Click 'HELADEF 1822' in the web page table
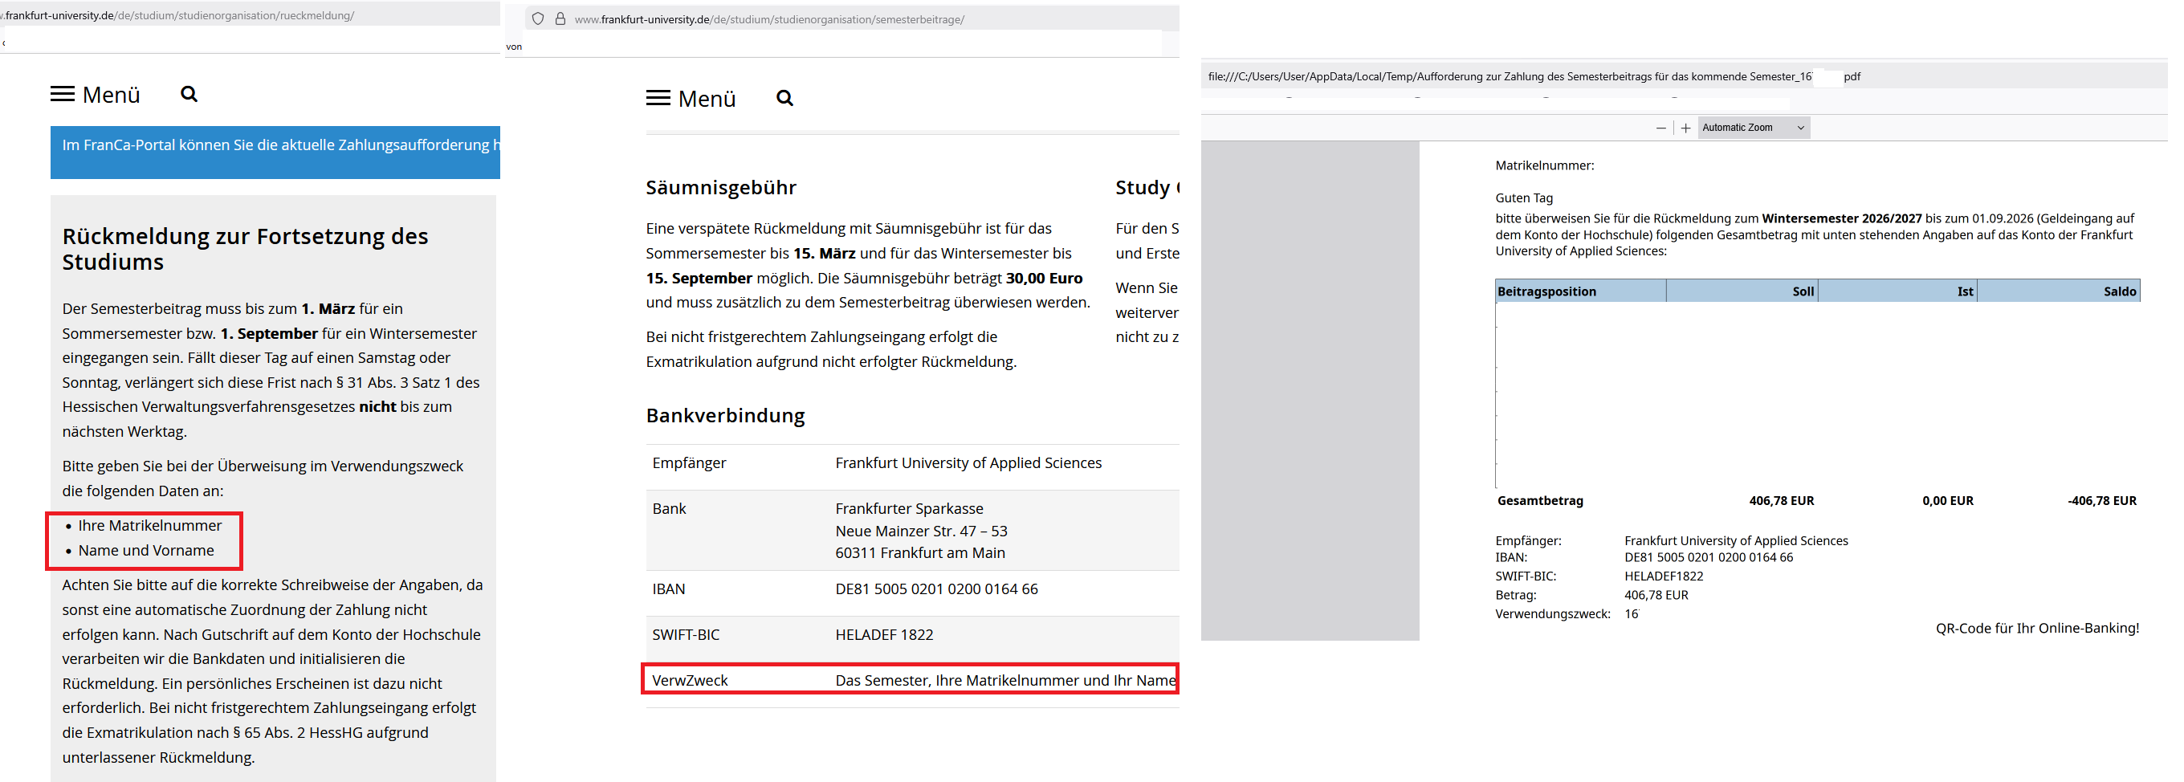The height and width of the screenshot is (782, 2184). [884, 635]
